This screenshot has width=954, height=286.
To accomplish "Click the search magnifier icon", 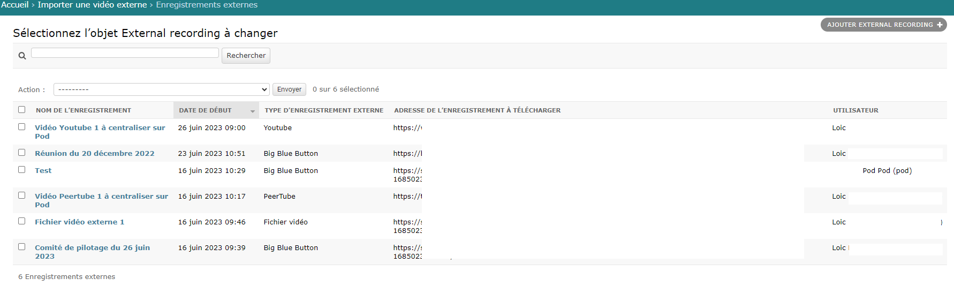I will 22,56.
